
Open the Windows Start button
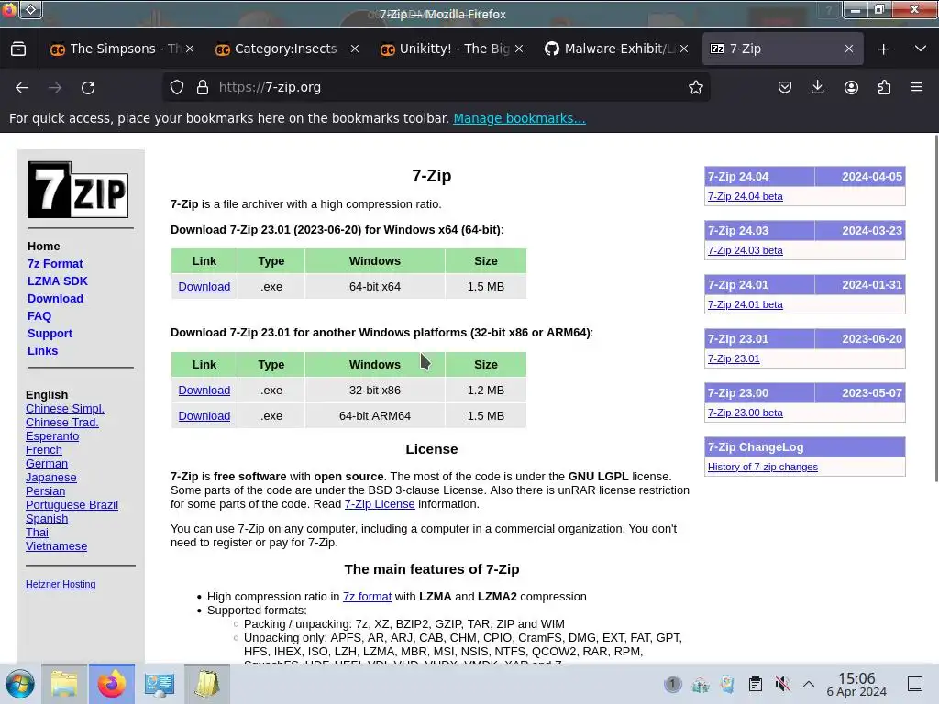[20, 684]
